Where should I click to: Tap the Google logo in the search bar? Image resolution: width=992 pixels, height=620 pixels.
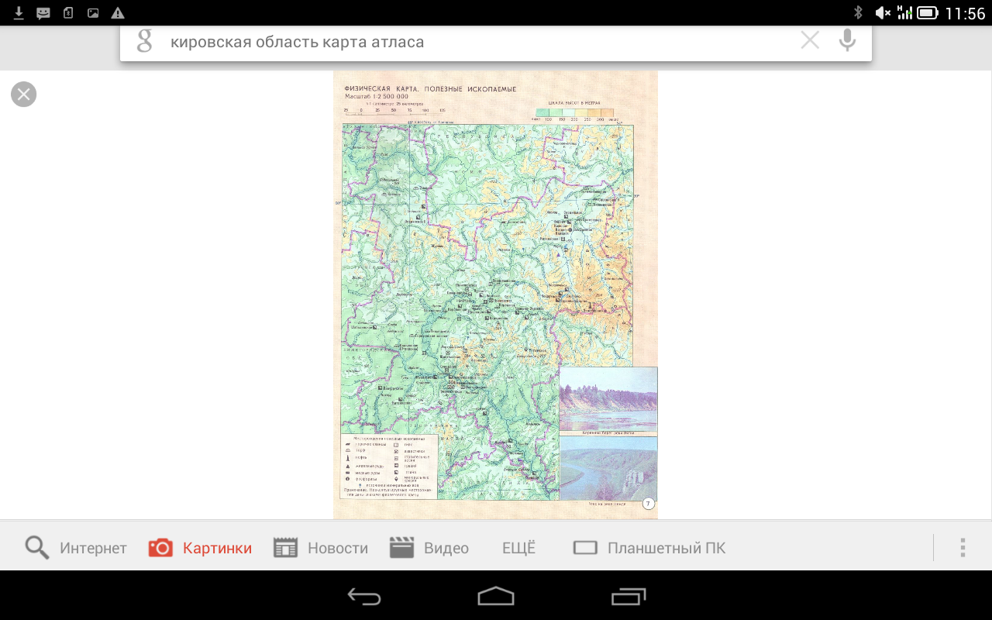(144, 41)
